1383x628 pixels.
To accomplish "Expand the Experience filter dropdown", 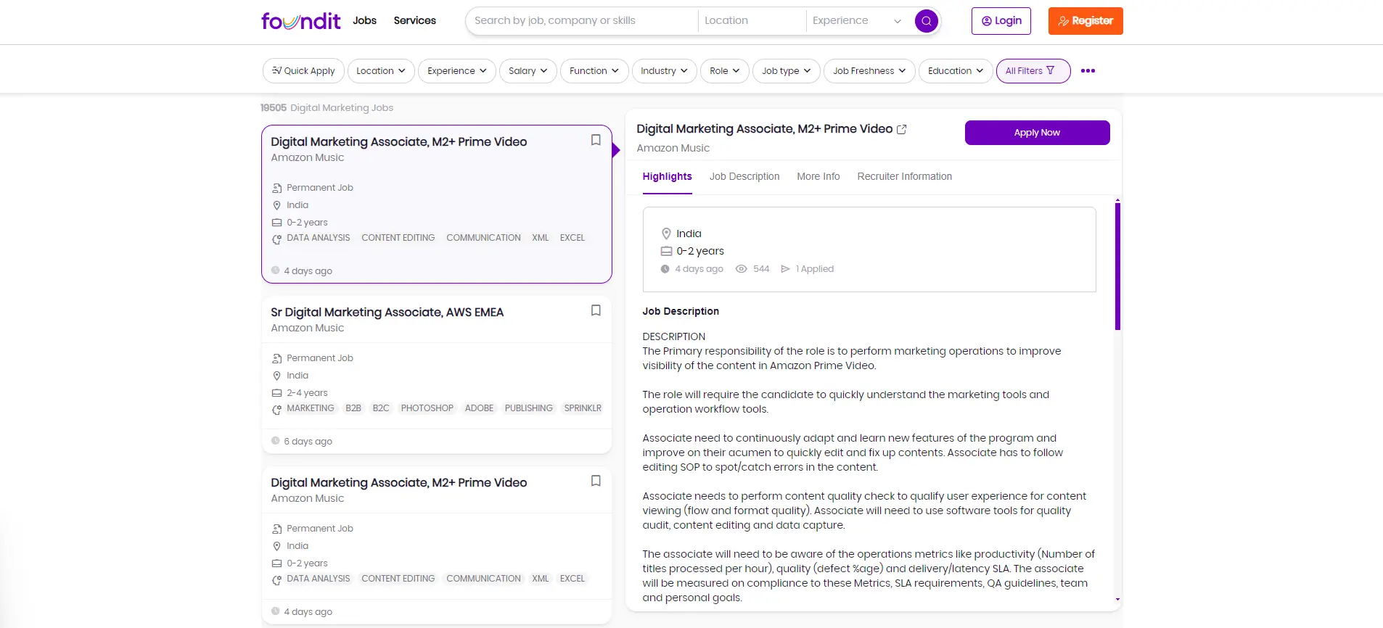I will [457, 71].
